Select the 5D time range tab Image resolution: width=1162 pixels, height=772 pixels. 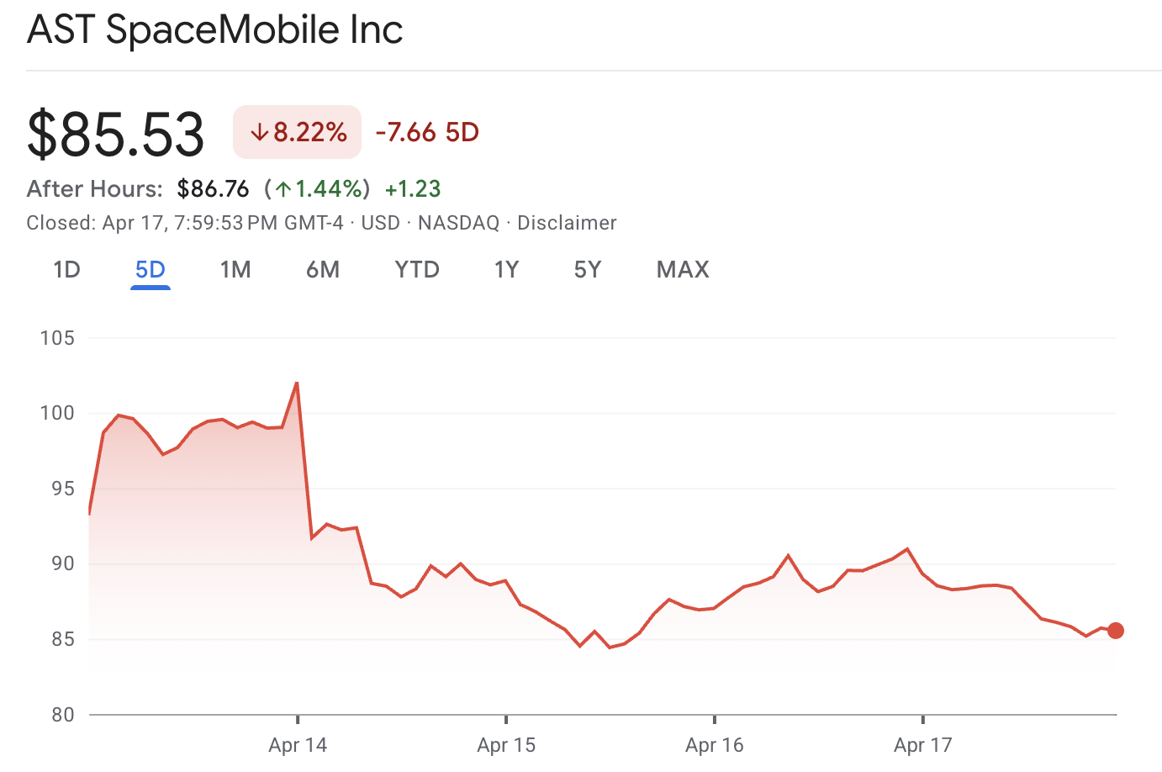point(151,270)
